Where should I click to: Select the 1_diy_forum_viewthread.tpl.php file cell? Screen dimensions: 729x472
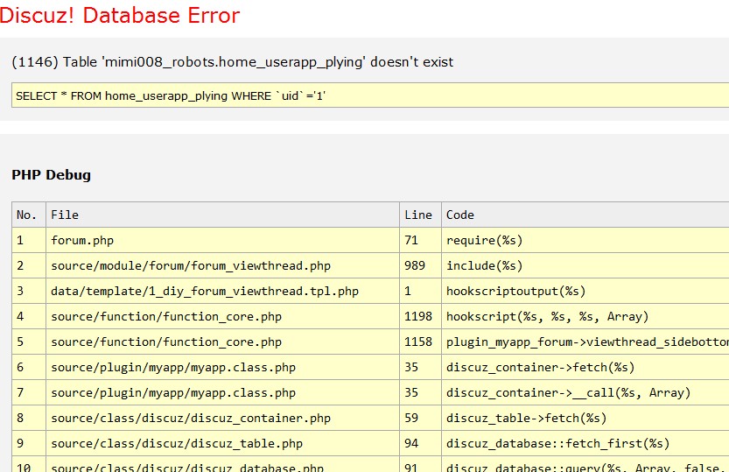click(x=222, y=291)
